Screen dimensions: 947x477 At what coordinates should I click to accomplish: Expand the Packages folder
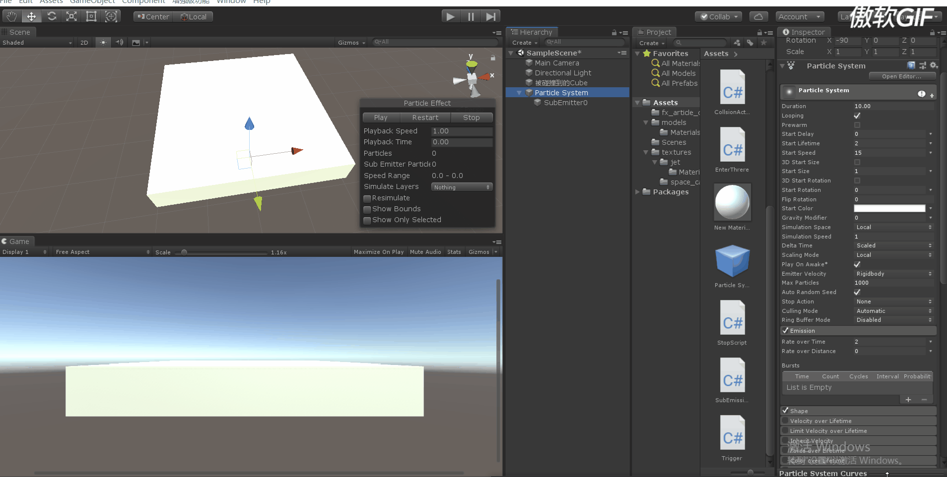pyautogui.click(x=638, y=192)
